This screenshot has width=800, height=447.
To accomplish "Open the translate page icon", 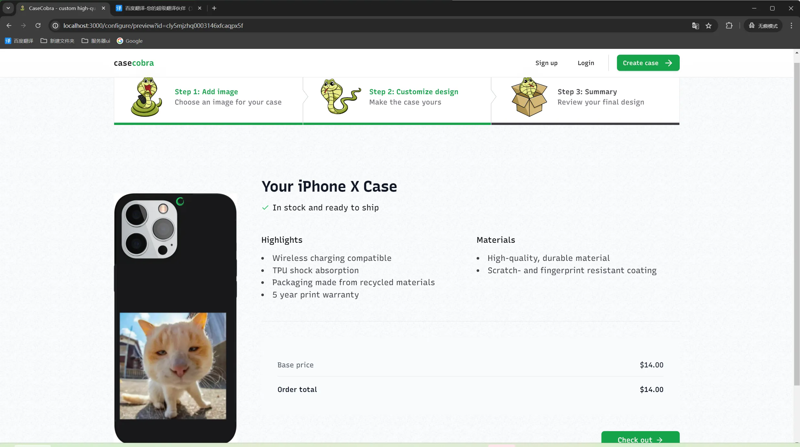I will (695, 26).
